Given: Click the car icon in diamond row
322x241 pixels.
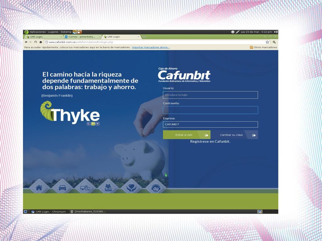Looking at the screenshot, I should (62, 188).
